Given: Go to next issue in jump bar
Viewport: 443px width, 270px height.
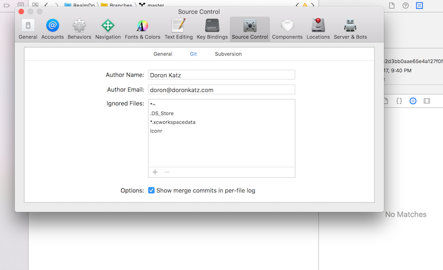Looking at the screenshot, I should pos(313,5).
